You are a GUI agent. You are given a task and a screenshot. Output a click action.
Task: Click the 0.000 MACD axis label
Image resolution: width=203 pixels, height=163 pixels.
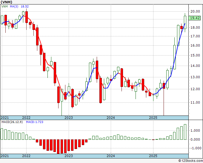(x=195, y=139)
